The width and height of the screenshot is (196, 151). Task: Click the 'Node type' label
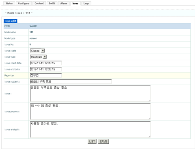(10, 38)
